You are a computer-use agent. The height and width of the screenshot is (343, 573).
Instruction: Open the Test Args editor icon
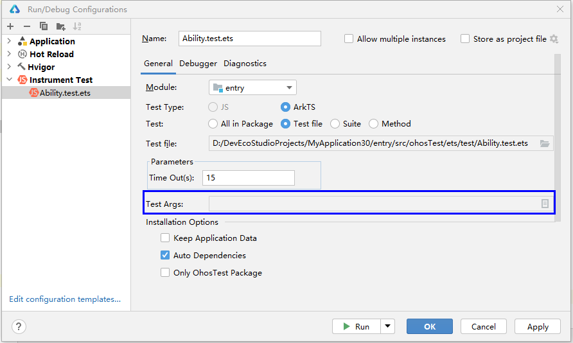[x=545, y=204]
